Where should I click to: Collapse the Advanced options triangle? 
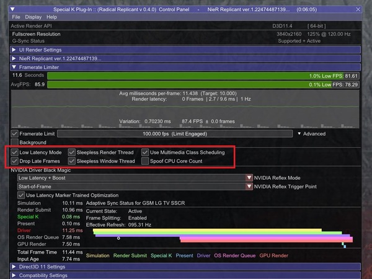(x=299, y=133)
